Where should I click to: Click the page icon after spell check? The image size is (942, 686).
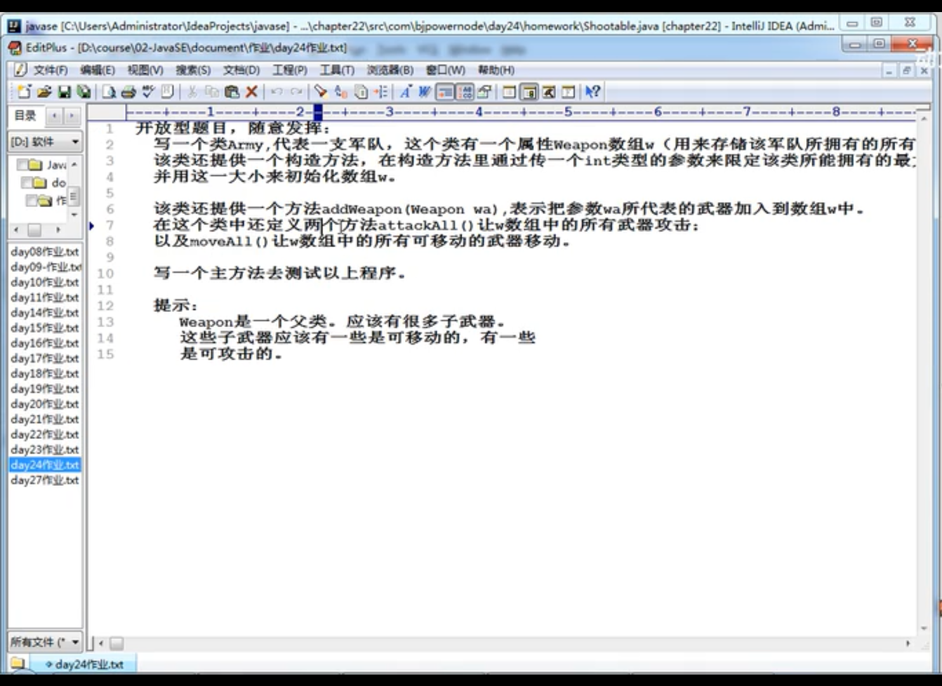[168, 92]
